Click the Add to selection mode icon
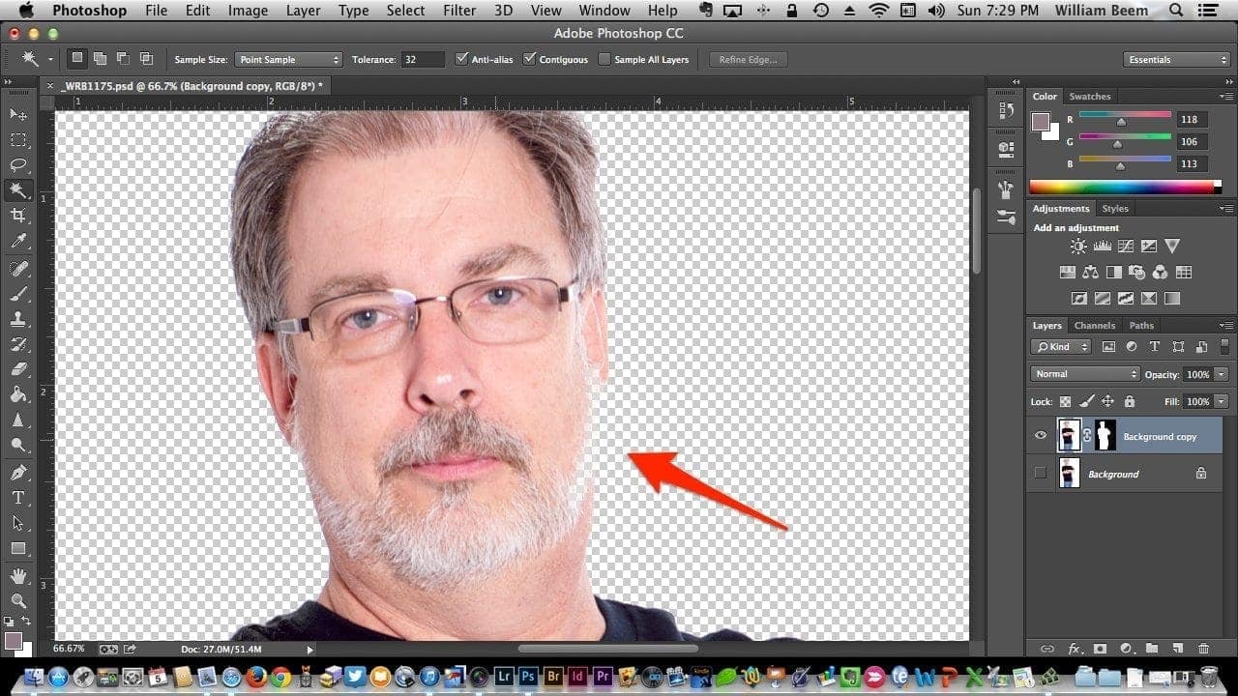Image resolution: width=1238 pixels, height=696 pixels. point(101,59)
